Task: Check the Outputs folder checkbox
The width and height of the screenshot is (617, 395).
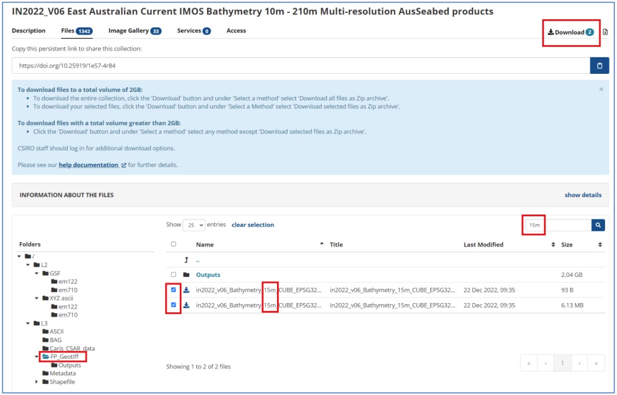Action: pos(174,275)
